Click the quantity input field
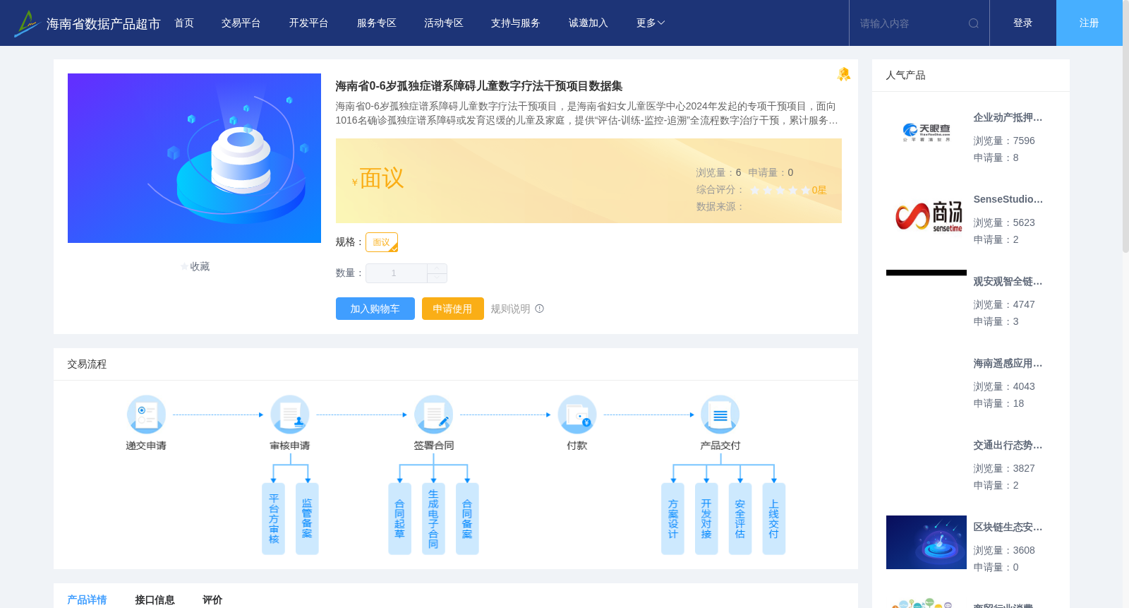 (397, 273)
